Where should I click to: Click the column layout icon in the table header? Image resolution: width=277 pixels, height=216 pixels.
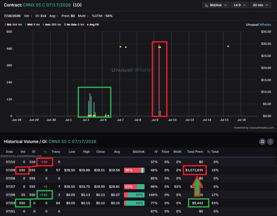262,142
